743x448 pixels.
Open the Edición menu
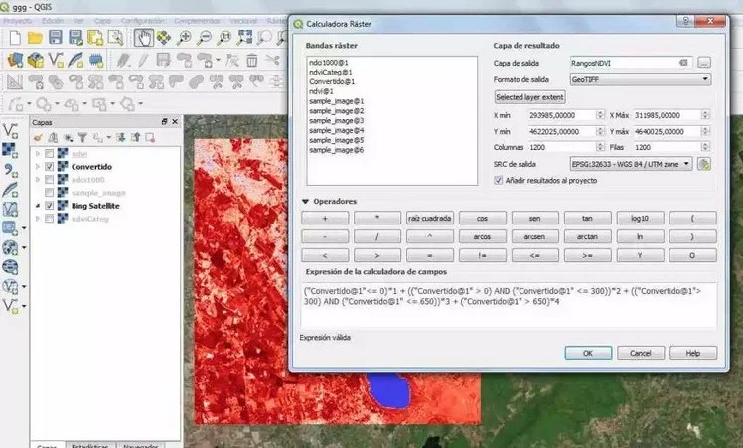53,21
